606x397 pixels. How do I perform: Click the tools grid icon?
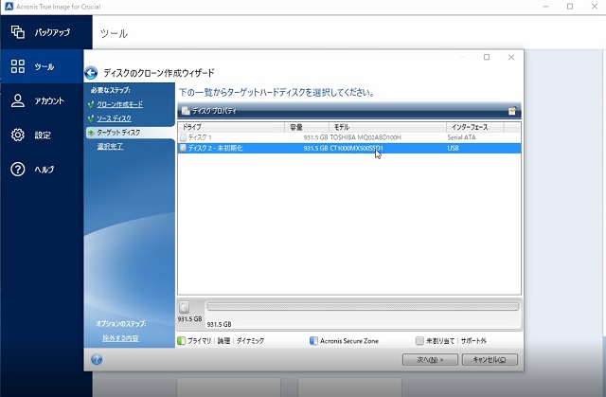pyautogui.click(x=18, y=66)
